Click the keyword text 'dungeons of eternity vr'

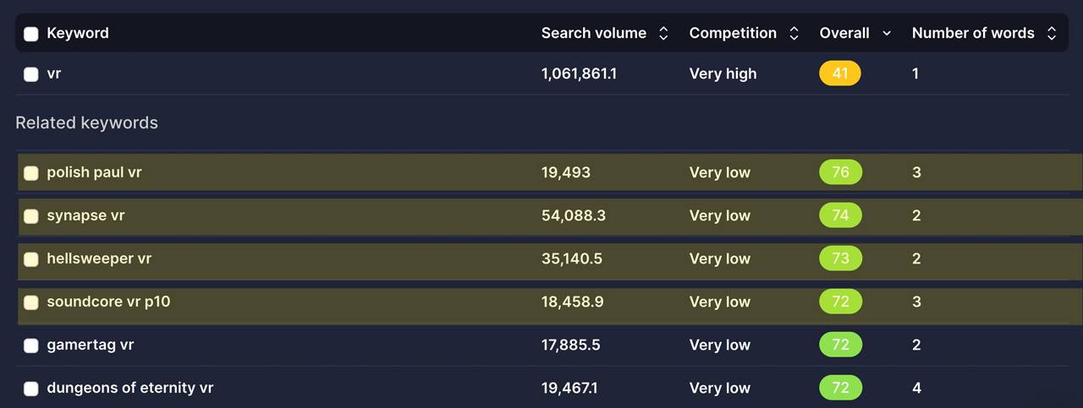coord(130,388)
